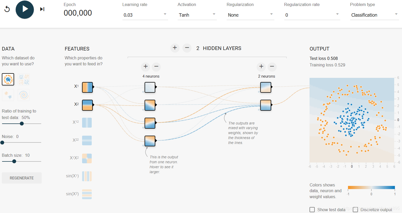The width and height of the screenshot is (402, 213).
Task: Click the top neuron in second hidden layer
Action: (x=266, y=87)
